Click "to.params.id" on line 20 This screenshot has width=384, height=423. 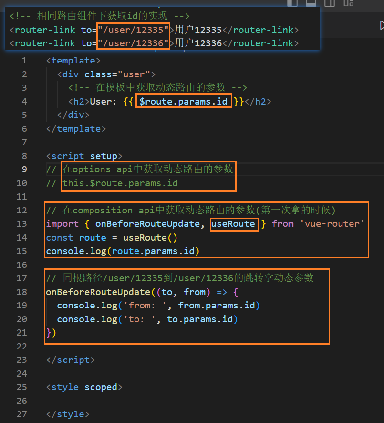(200, 319)
